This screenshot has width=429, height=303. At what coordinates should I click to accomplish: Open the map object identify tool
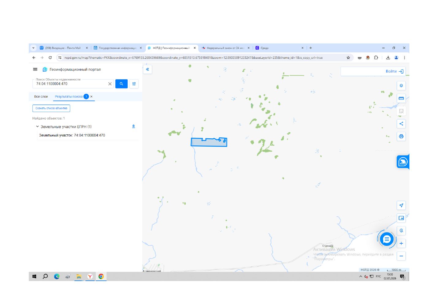(x=401, y=231)
